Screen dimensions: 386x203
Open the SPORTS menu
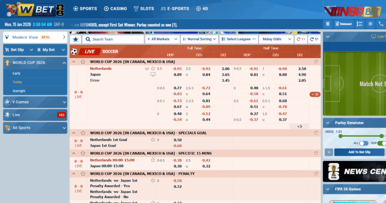85,9
